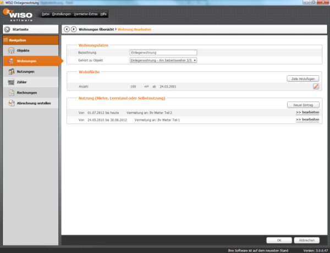Click bearbeiten link for Ihr Mieter Teil 2
This screenshot has width=330, height=253.
[307, 112]
